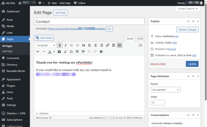Apply italic formatting
Image resolution: width=207 pixels, height=127 pixels.
(x=66, y=45)
